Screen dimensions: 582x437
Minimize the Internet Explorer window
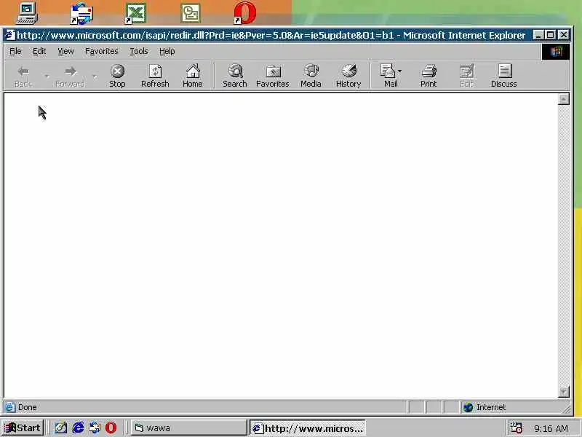click(x=538, y=35)
